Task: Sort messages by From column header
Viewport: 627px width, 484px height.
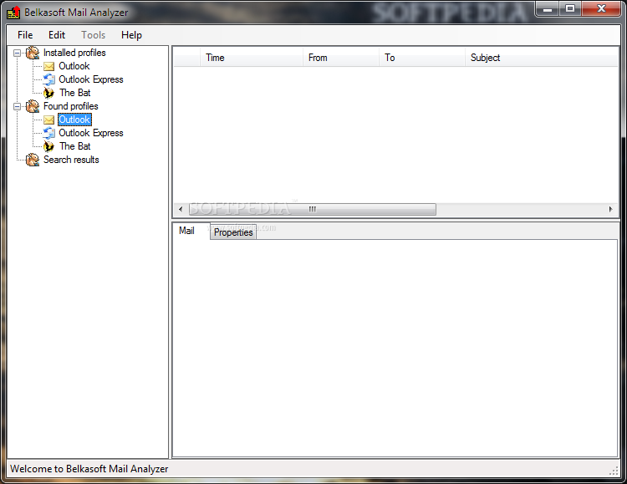Action: click(341, 58)
